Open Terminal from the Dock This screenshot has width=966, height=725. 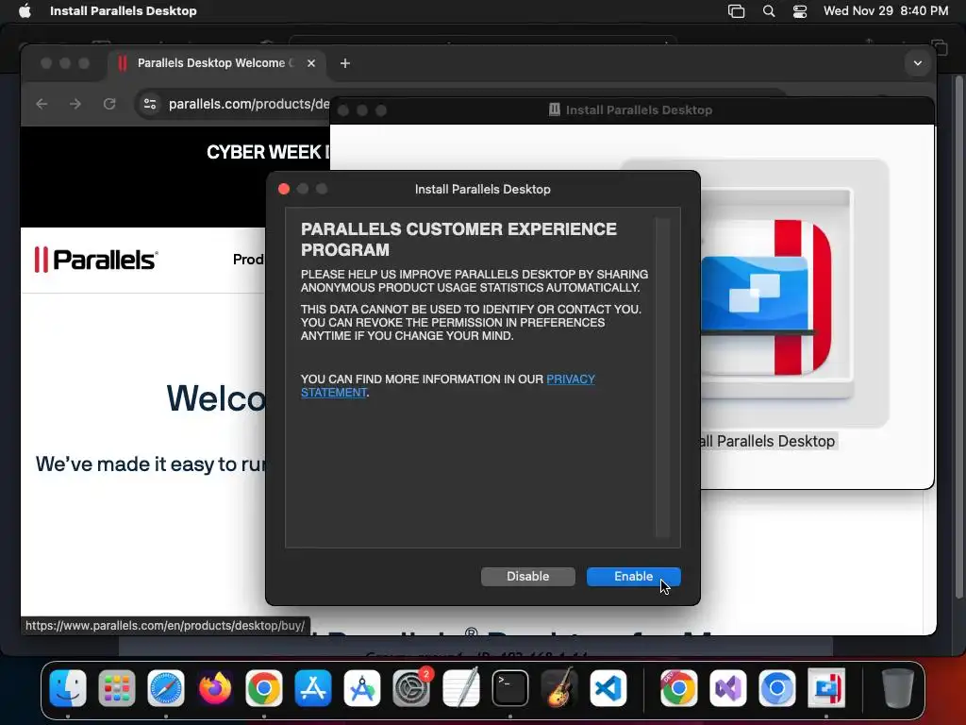510,688
